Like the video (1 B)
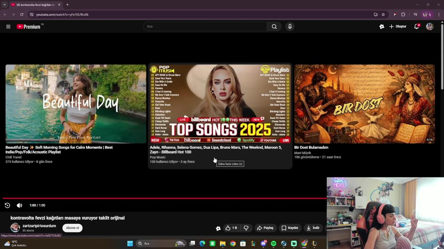444x249 pixels. [x=231, y=228]
